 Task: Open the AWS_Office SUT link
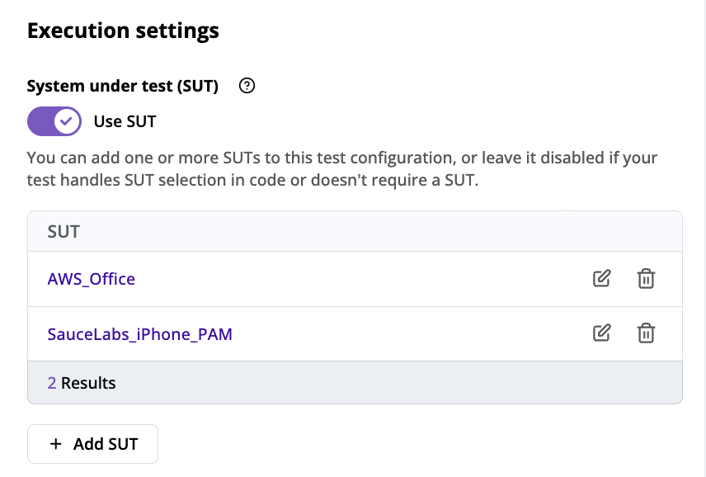91,278
